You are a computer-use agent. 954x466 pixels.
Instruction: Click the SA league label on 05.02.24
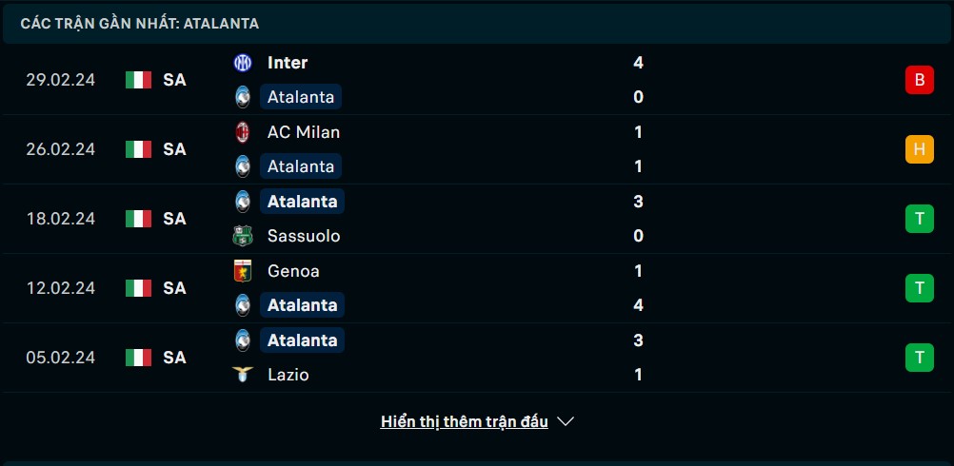click(x=174, y=358)
